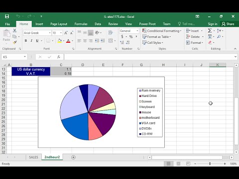The width and height of the screenshot is (239, 179).
Task: Expand the General number format dropdown
Action: point(137,31)
